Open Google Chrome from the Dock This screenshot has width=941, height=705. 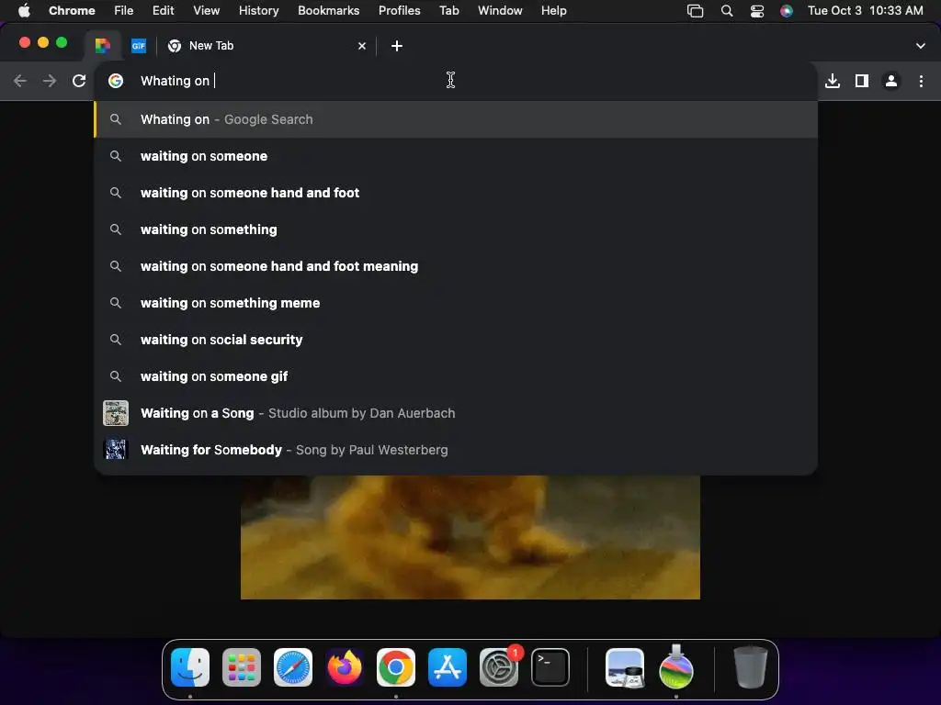[395, 667]
